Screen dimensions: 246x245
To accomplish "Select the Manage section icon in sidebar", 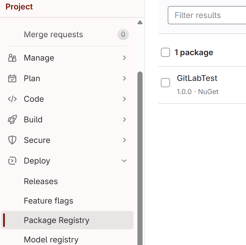I will [x=12, y=58].
